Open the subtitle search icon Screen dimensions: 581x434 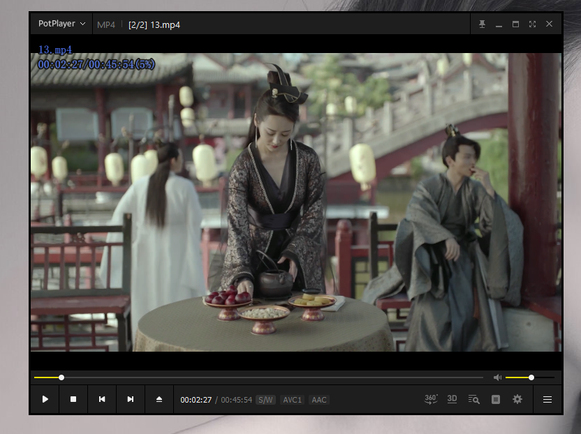(474, 399)
